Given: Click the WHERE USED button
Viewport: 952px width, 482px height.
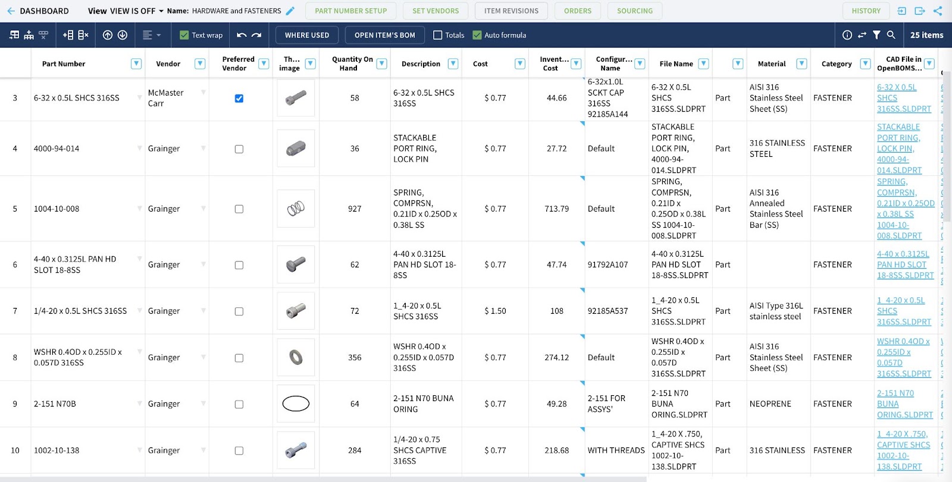Looking at the screenshot, I should [x=306, y=35].
